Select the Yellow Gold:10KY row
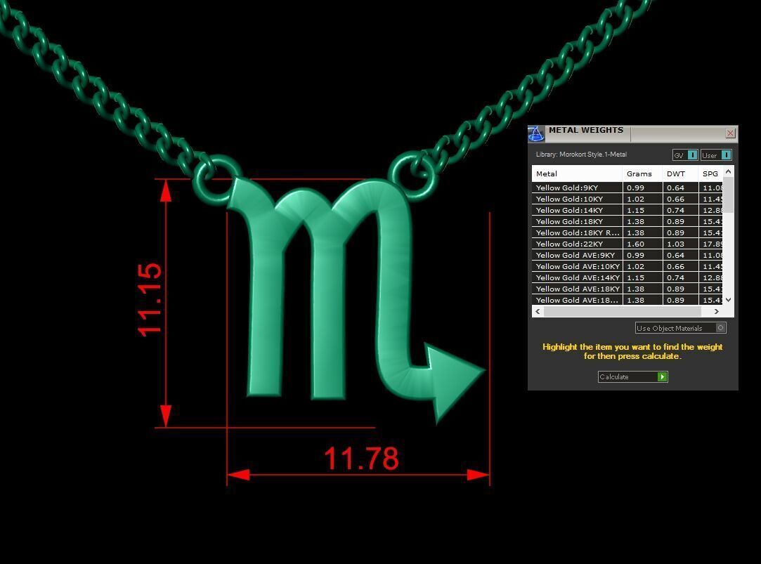This screenshot has width=761, height=564. [x=627, y=199]
